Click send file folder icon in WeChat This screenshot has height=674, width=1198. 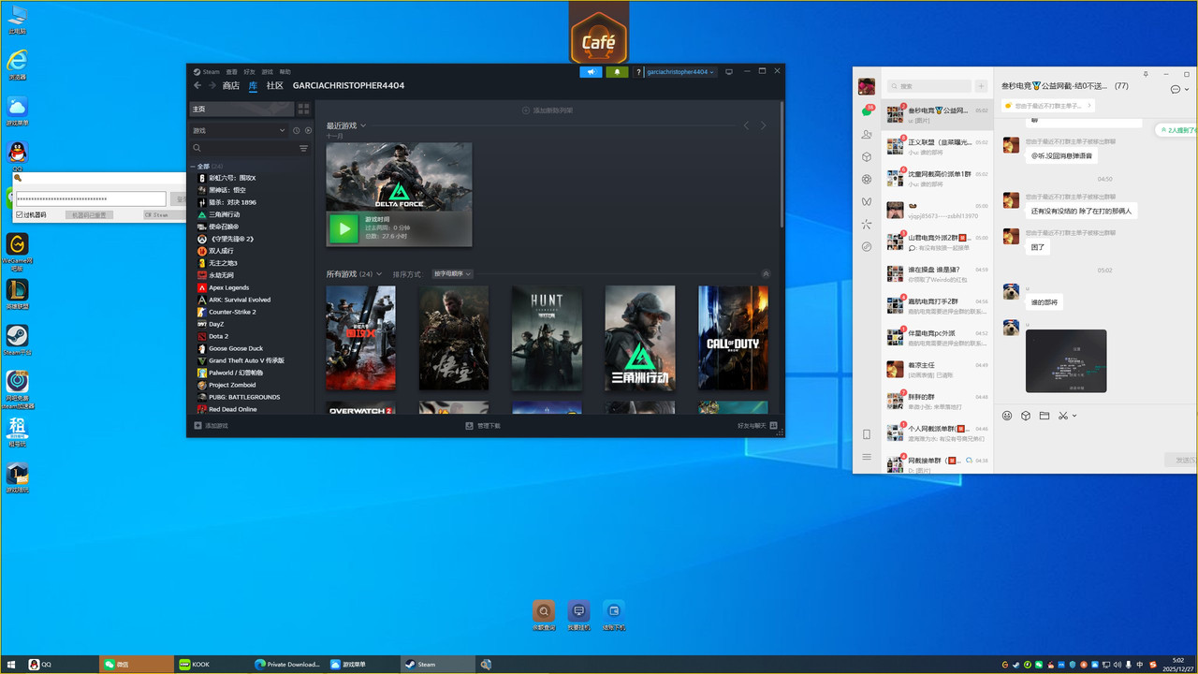[1045, 416]
